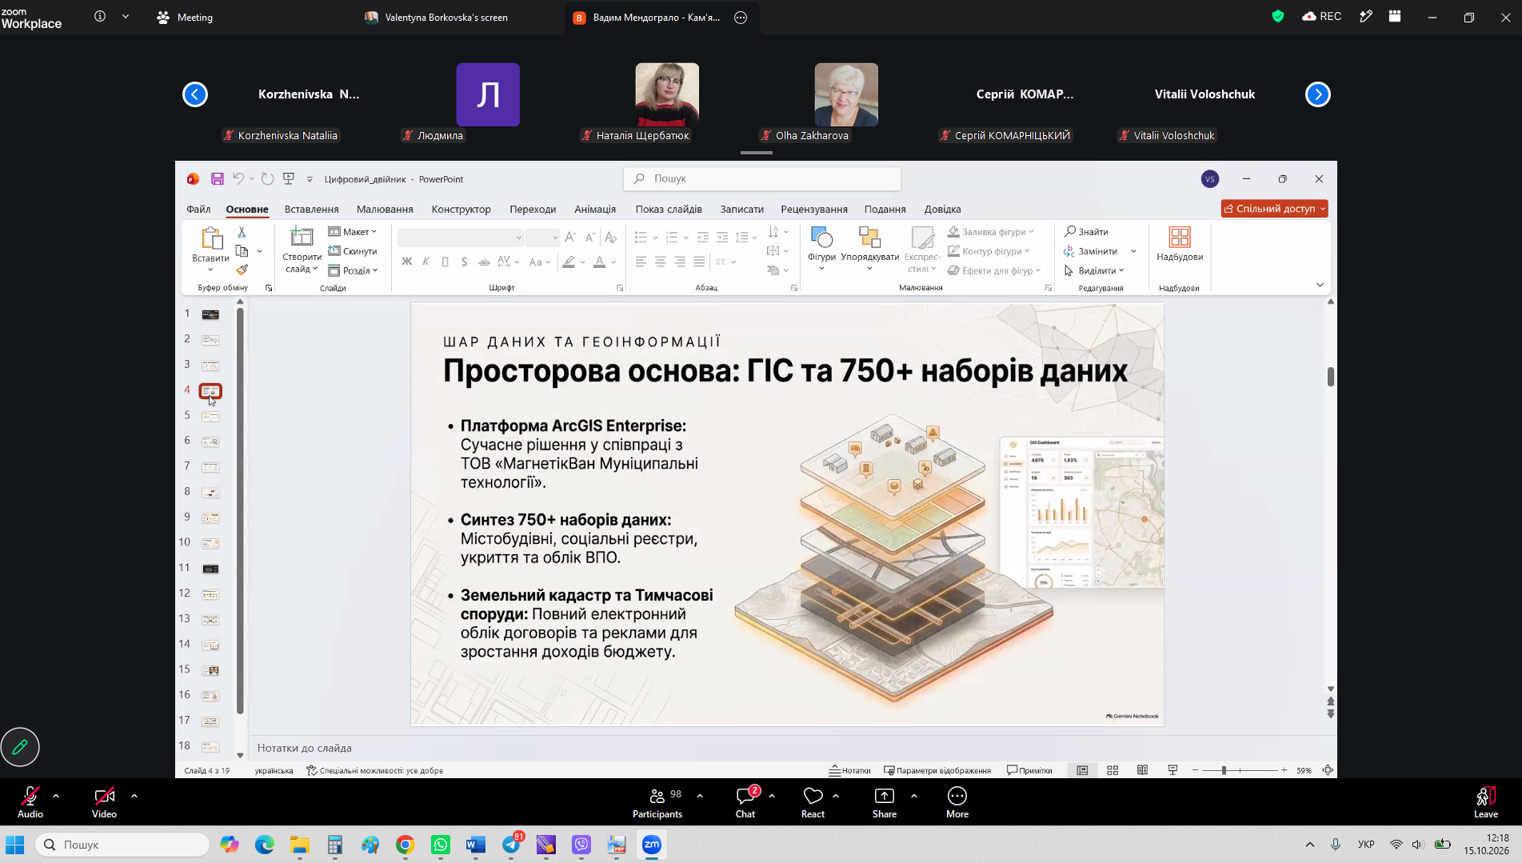Click the REC recording indicator

coord(1322,17)
